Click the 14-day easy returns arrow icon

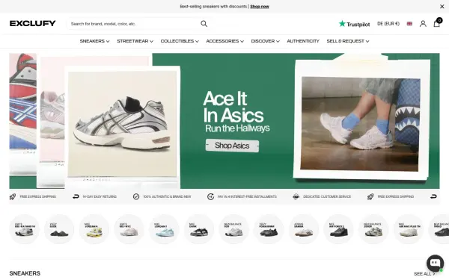(x=76, y=196)
